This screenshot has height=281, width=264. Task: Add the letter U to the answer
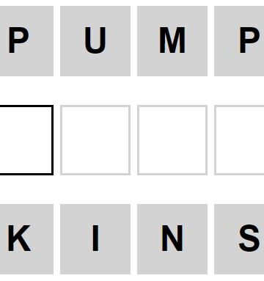point(95,41)
